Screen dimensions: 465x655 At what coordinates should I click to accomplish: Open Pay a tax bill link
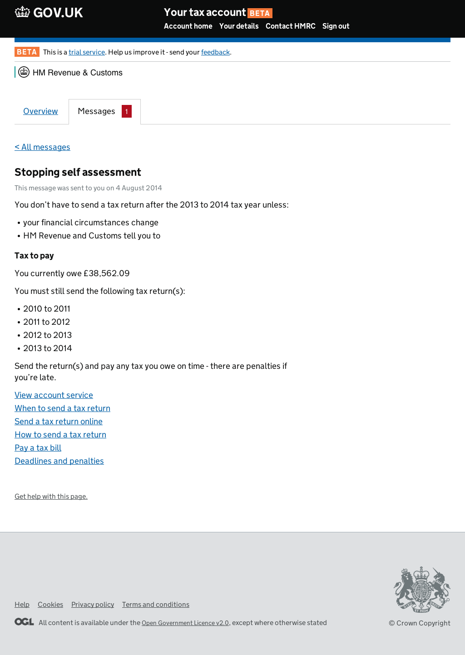(x=38, y=448)
